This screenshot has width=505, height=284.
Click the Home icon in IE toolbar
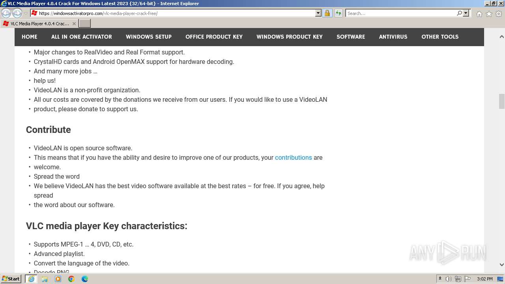[x=479, y=14]
